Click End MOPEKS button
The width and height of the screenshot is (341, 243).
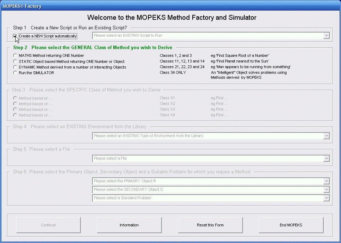[x=291, y=225]
